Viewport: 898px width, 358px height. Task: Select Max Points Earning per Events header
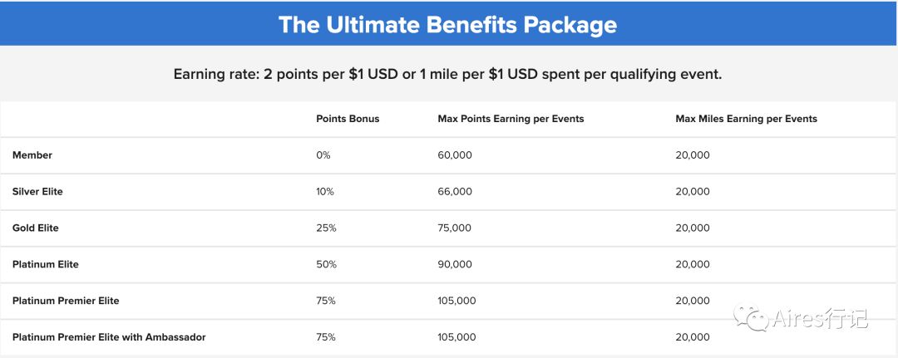click(511, 119)
